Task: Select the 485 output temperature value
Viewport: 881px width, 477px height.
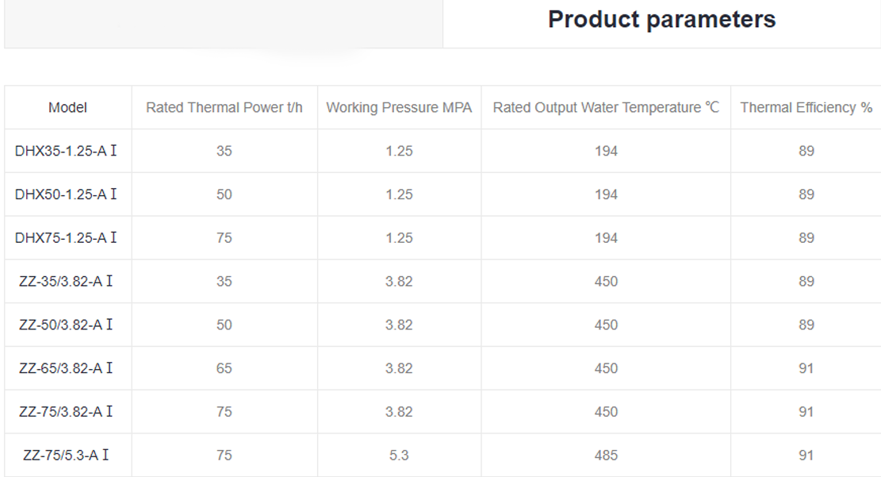Action: click(x=606, y=456)
